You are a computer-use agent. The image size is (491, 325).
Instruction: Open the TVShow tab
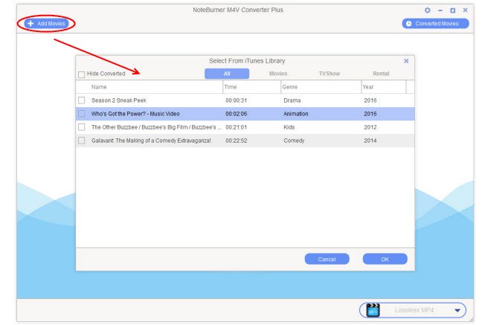(329, 74)
